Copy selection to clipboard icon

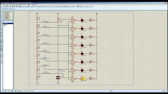pyautogui.click(x=56, y=6)
